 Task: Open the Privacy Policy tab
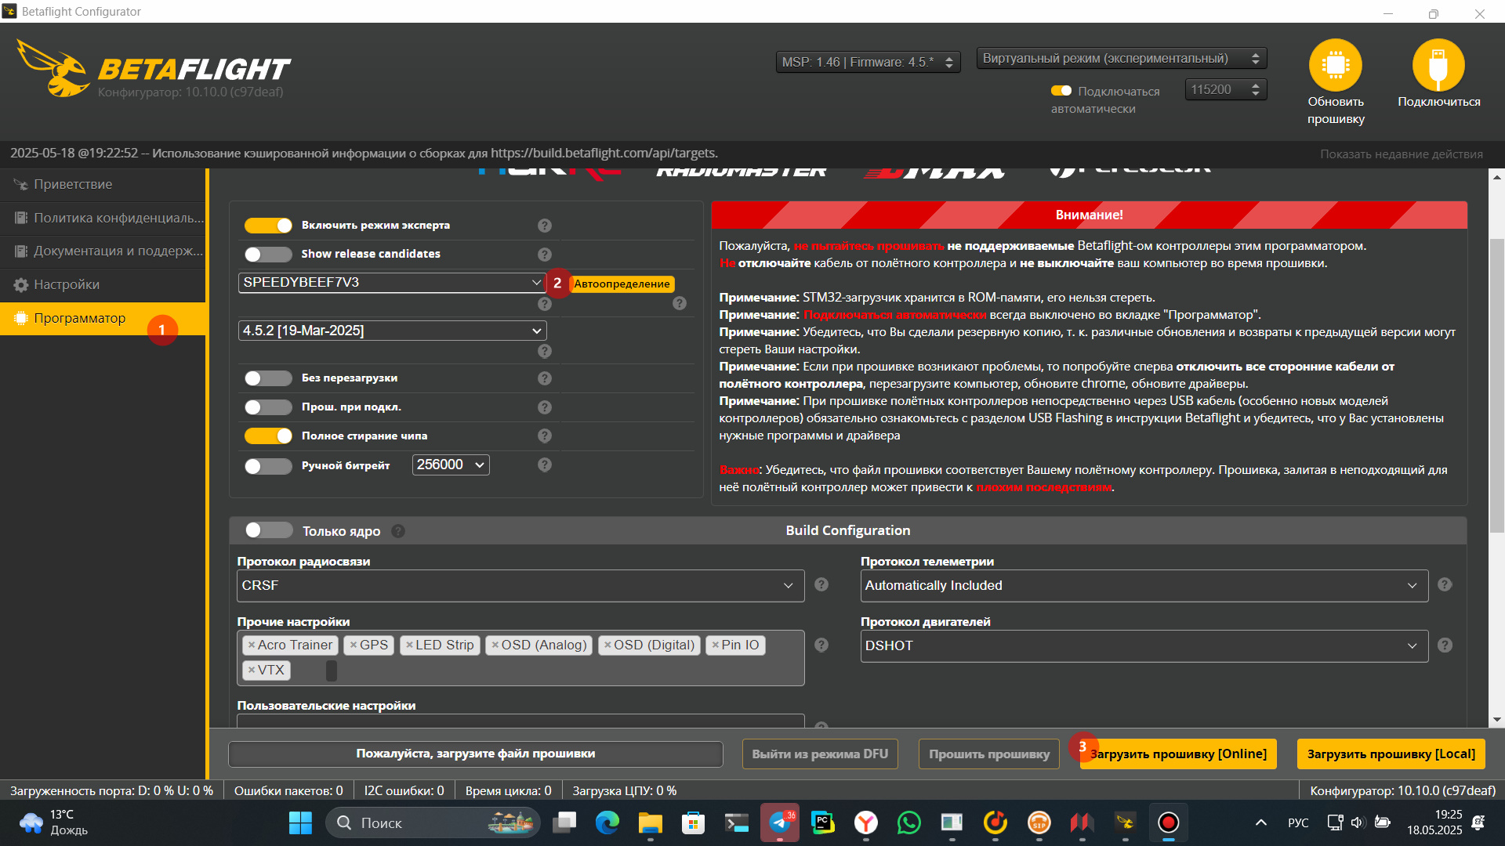point(103,218)
